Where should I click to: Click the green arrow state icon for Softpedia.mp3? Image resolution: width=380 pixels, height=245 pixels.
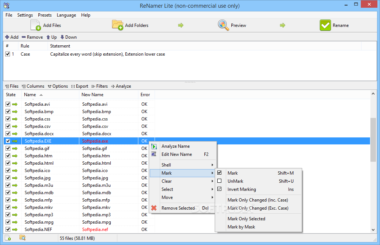point(15,215)
